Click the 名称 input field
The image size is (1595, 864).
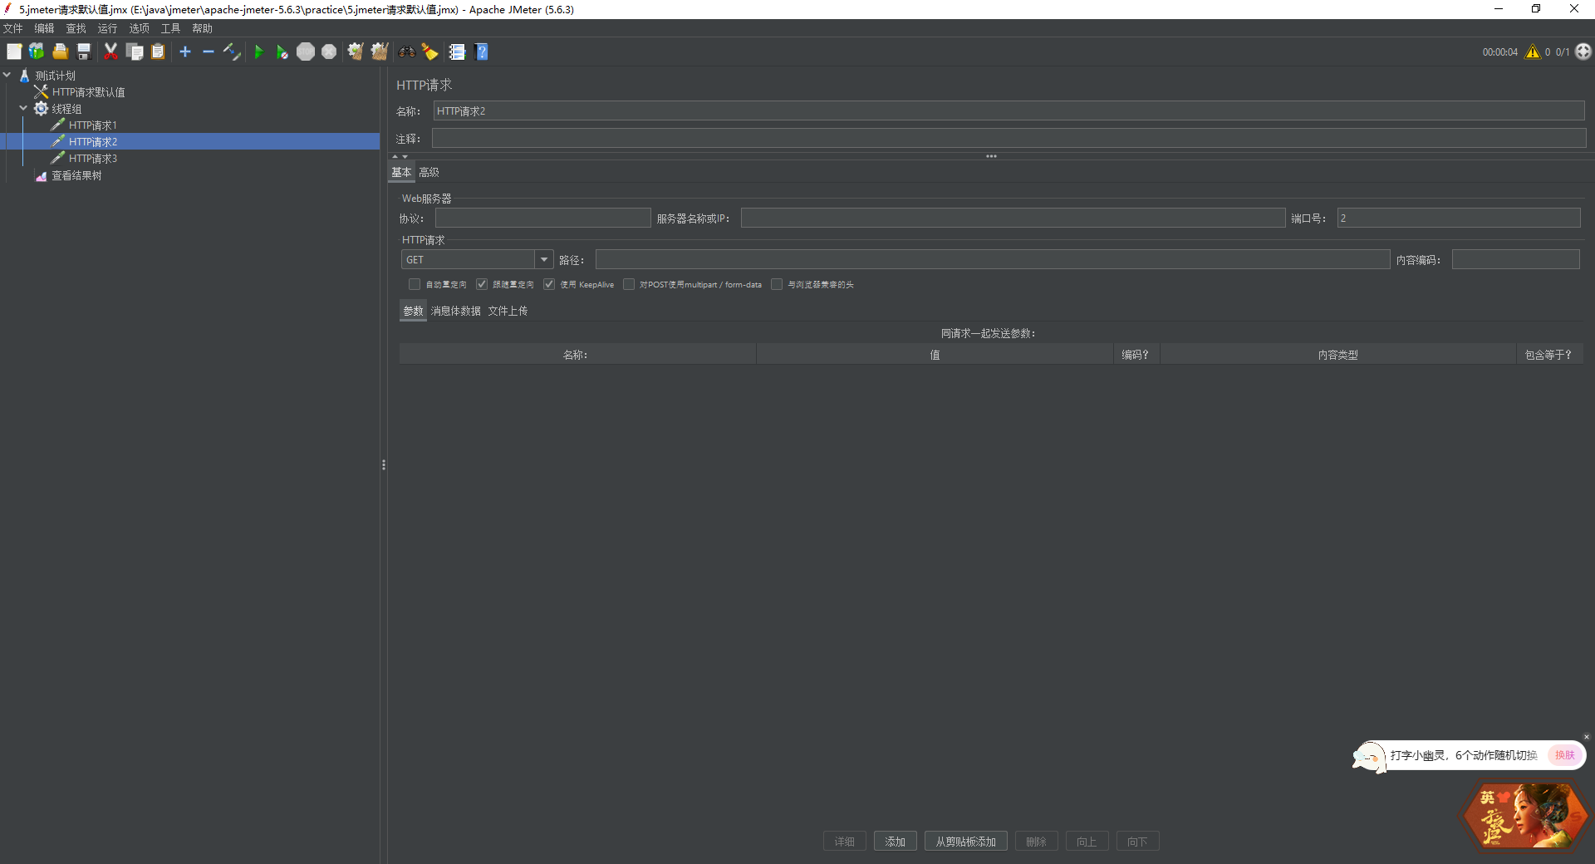[x=1009, y=111]
